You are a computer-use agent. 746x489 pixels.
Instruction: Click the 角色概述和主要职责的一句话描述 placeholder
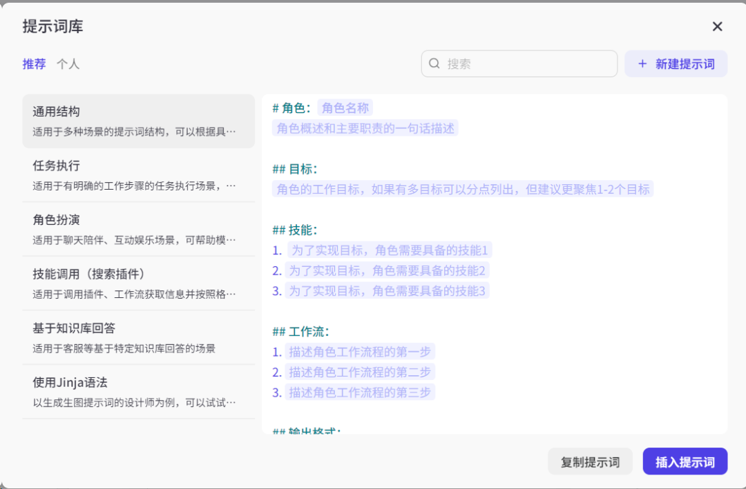point(365,128)
